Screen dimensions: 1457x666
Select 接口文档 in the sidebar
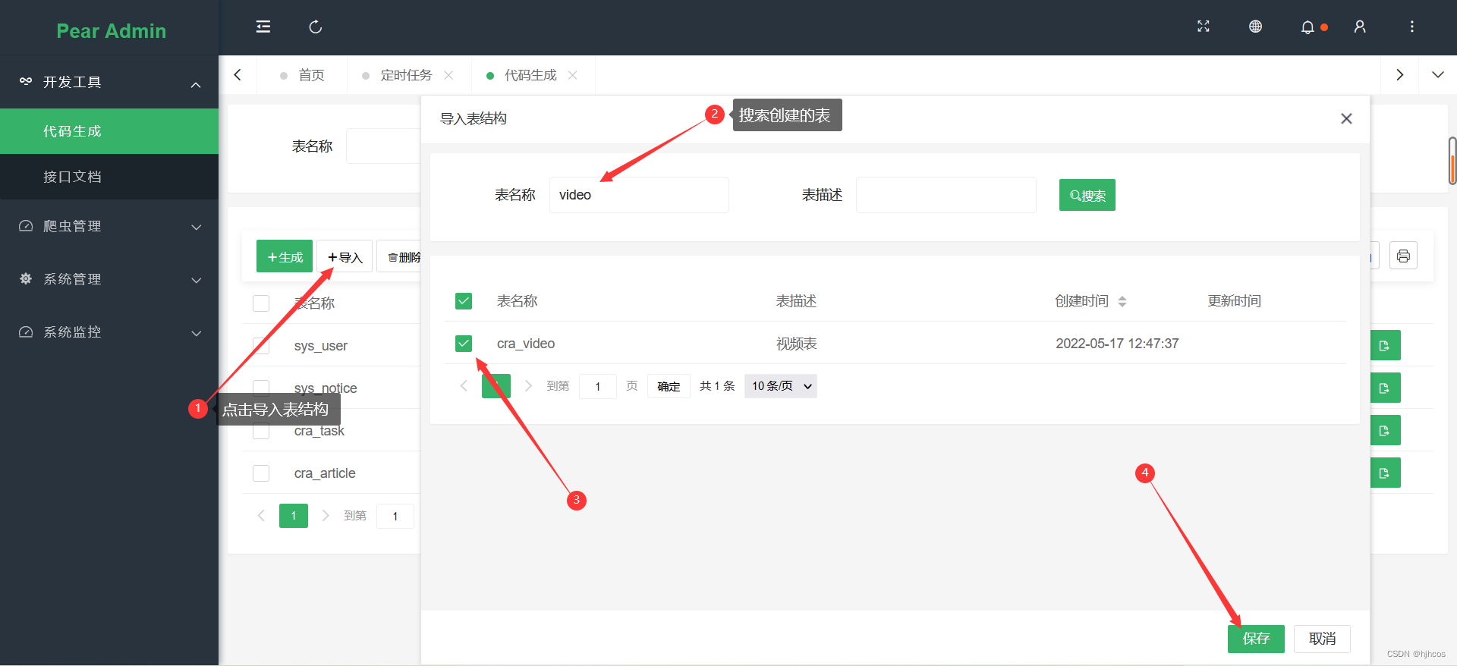[x=109, y=177]
